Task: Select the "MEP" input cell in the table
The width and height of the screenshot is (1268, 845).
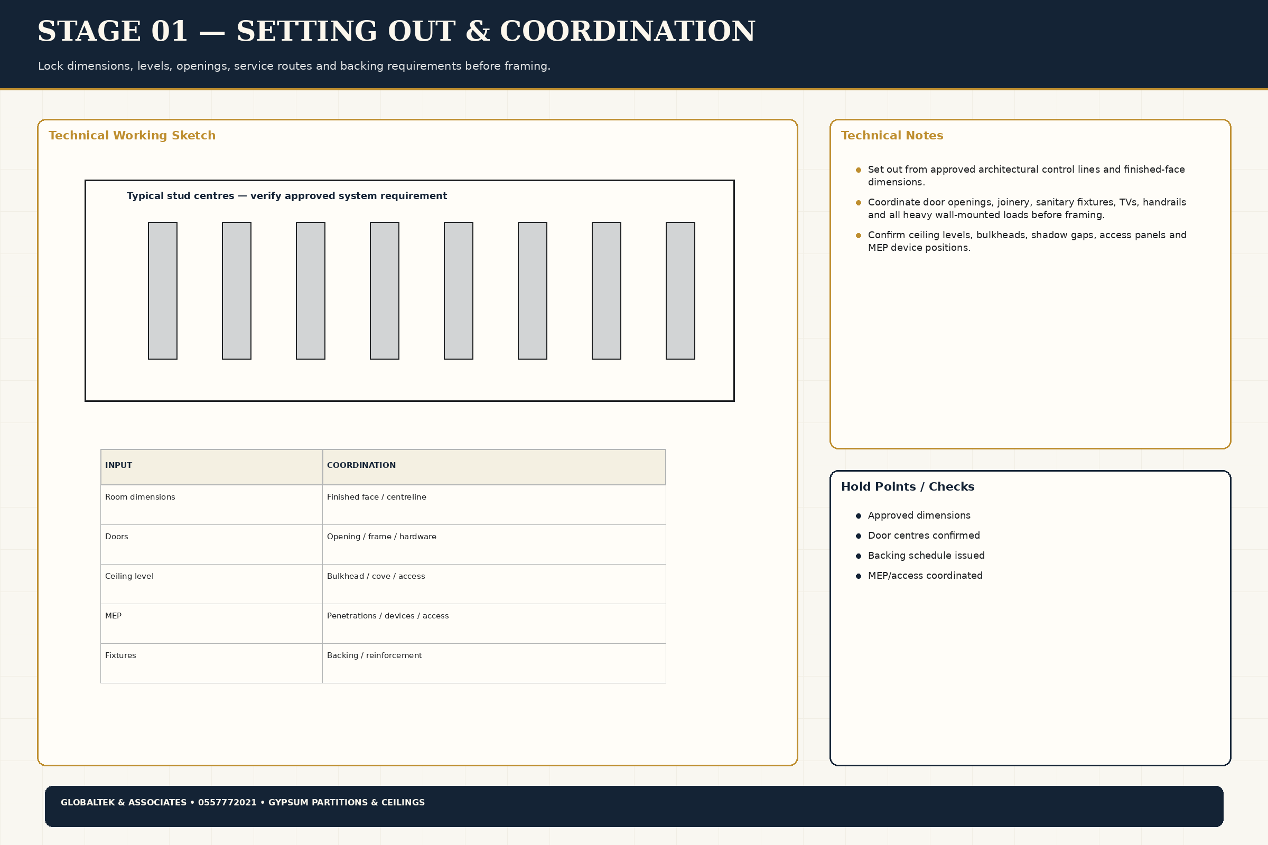Action: coord(211,624)
